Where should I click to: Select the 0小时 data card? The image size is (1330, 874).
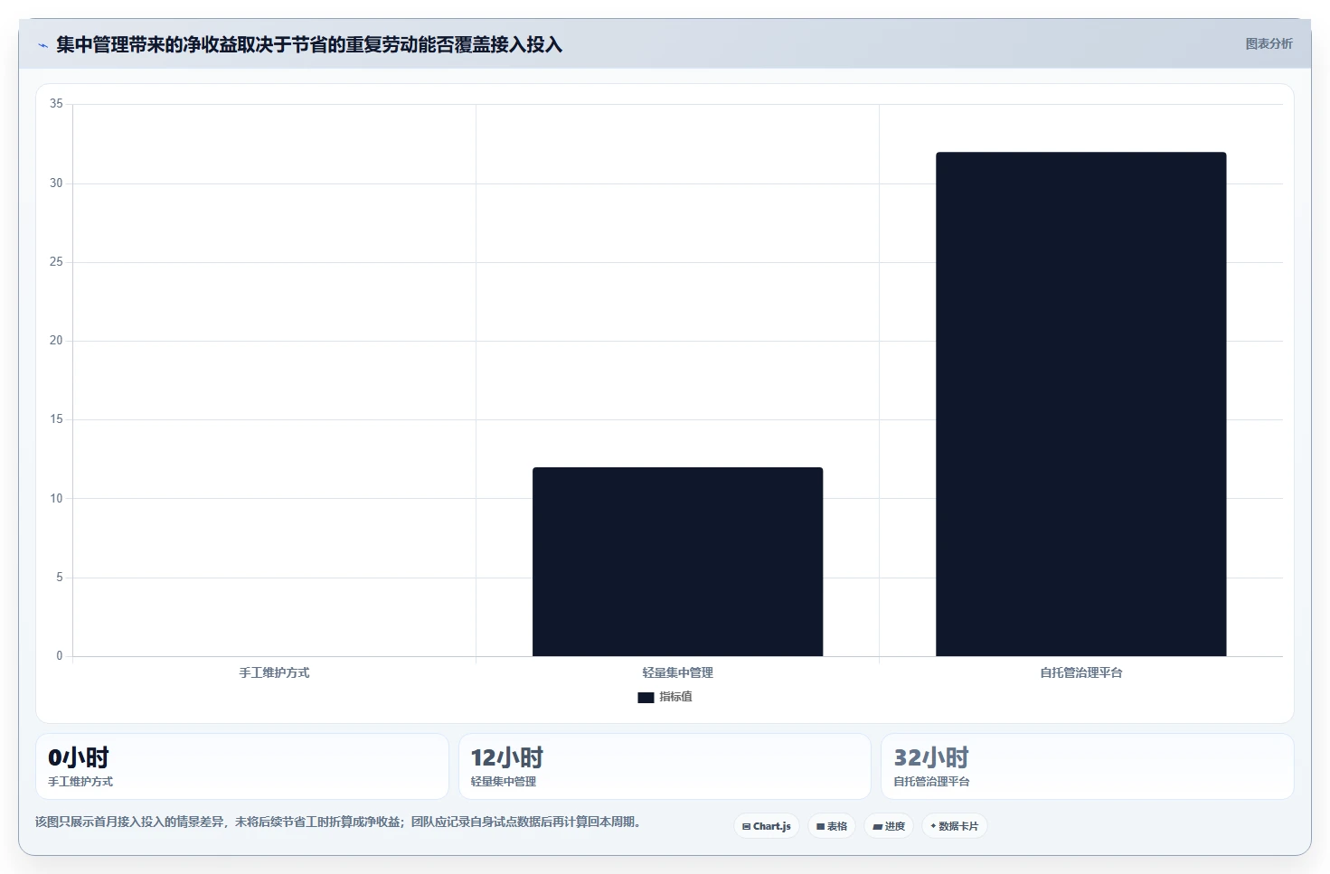(x=242, y=766)
